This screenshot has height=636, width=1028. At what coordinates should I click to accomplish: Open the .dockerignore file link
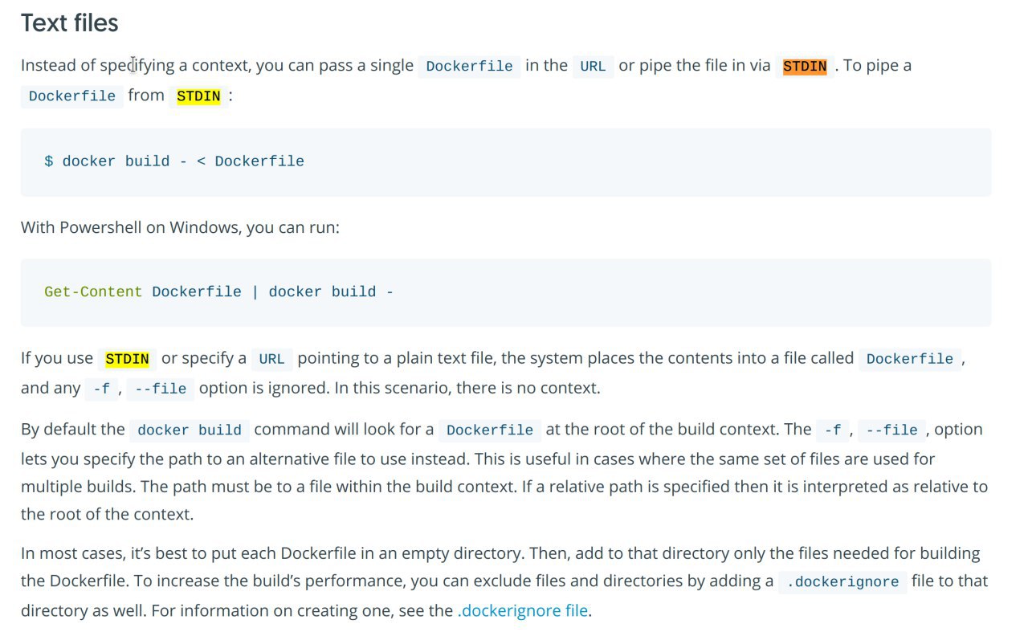pos(523,610)
